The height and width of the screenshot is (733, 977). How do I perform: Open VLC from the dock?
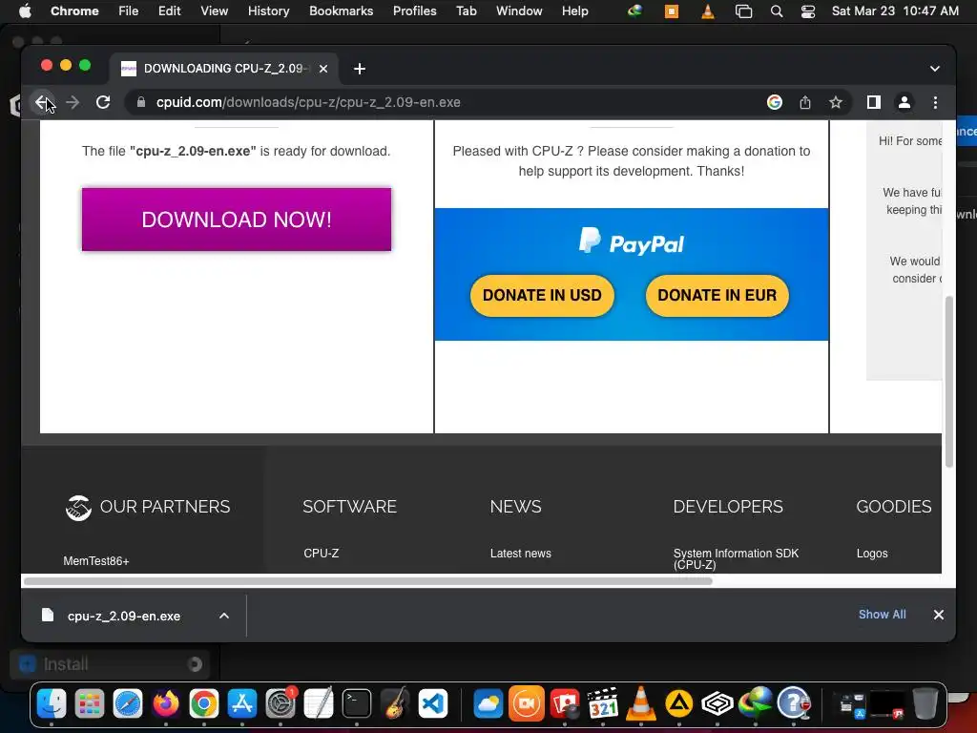[640, 704]
